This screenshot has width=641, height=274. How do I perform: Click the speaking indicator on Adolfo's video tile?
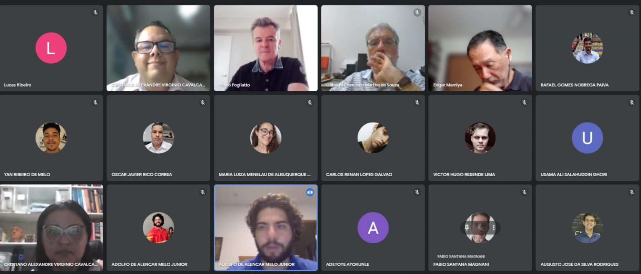coord(310,192)
